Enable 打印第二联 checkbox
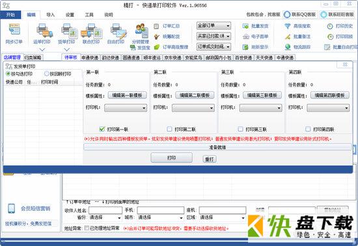The width and height of the screenshot is (358, 246). click(x=169, y=129)
